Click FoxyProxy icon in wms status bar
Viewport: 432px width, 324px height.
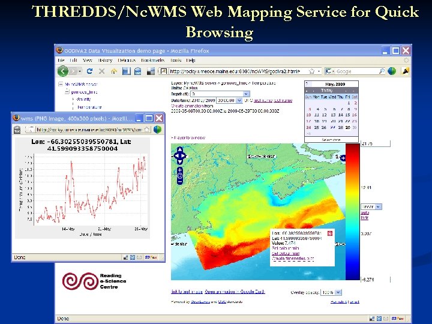151,257
